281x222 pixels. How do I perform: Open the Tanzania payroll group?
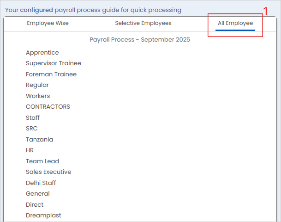coord(39,140)
